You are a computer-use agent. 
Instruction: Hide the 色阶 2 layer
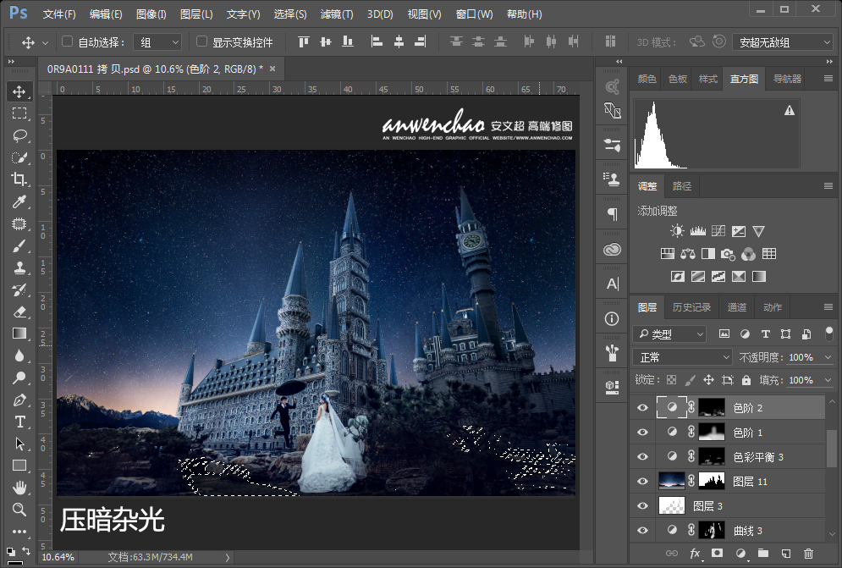tap(642, 408)
